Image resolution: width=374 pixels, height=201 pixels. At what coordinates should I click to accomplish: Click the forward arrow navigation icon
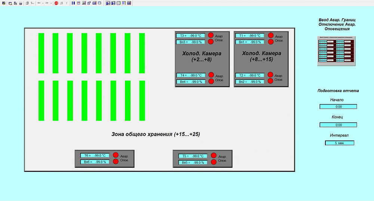tap(47, 3)
